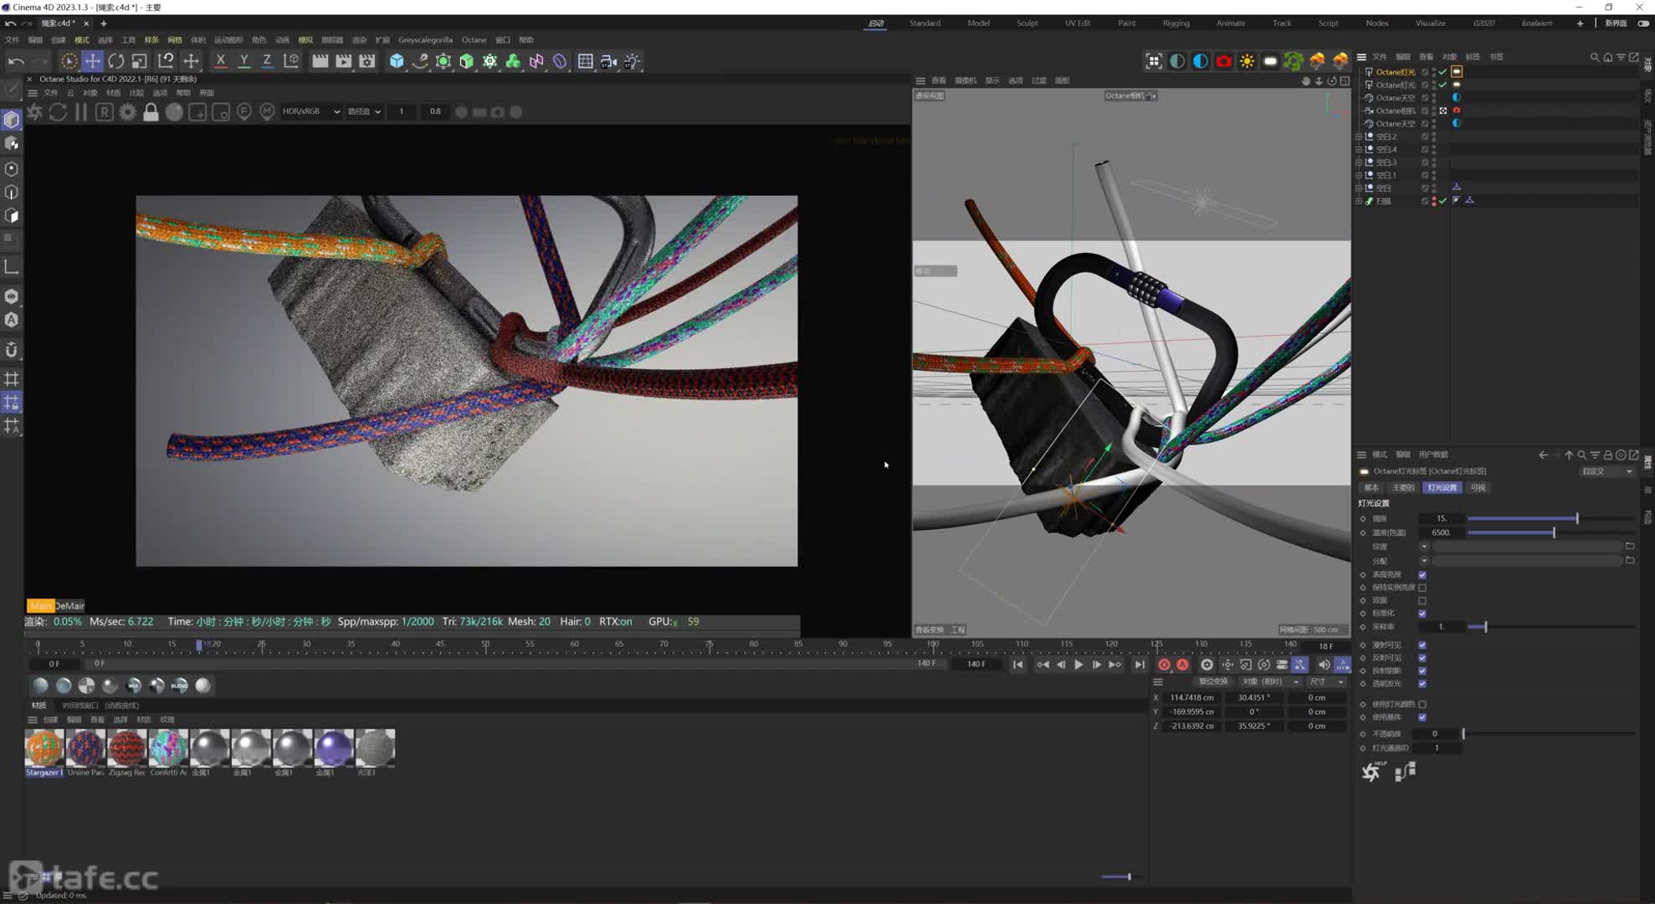Viewport: 1655px width, 904px height.
Task: Expand the 空白.1 null object
Action: click(x=1359, y=175)
